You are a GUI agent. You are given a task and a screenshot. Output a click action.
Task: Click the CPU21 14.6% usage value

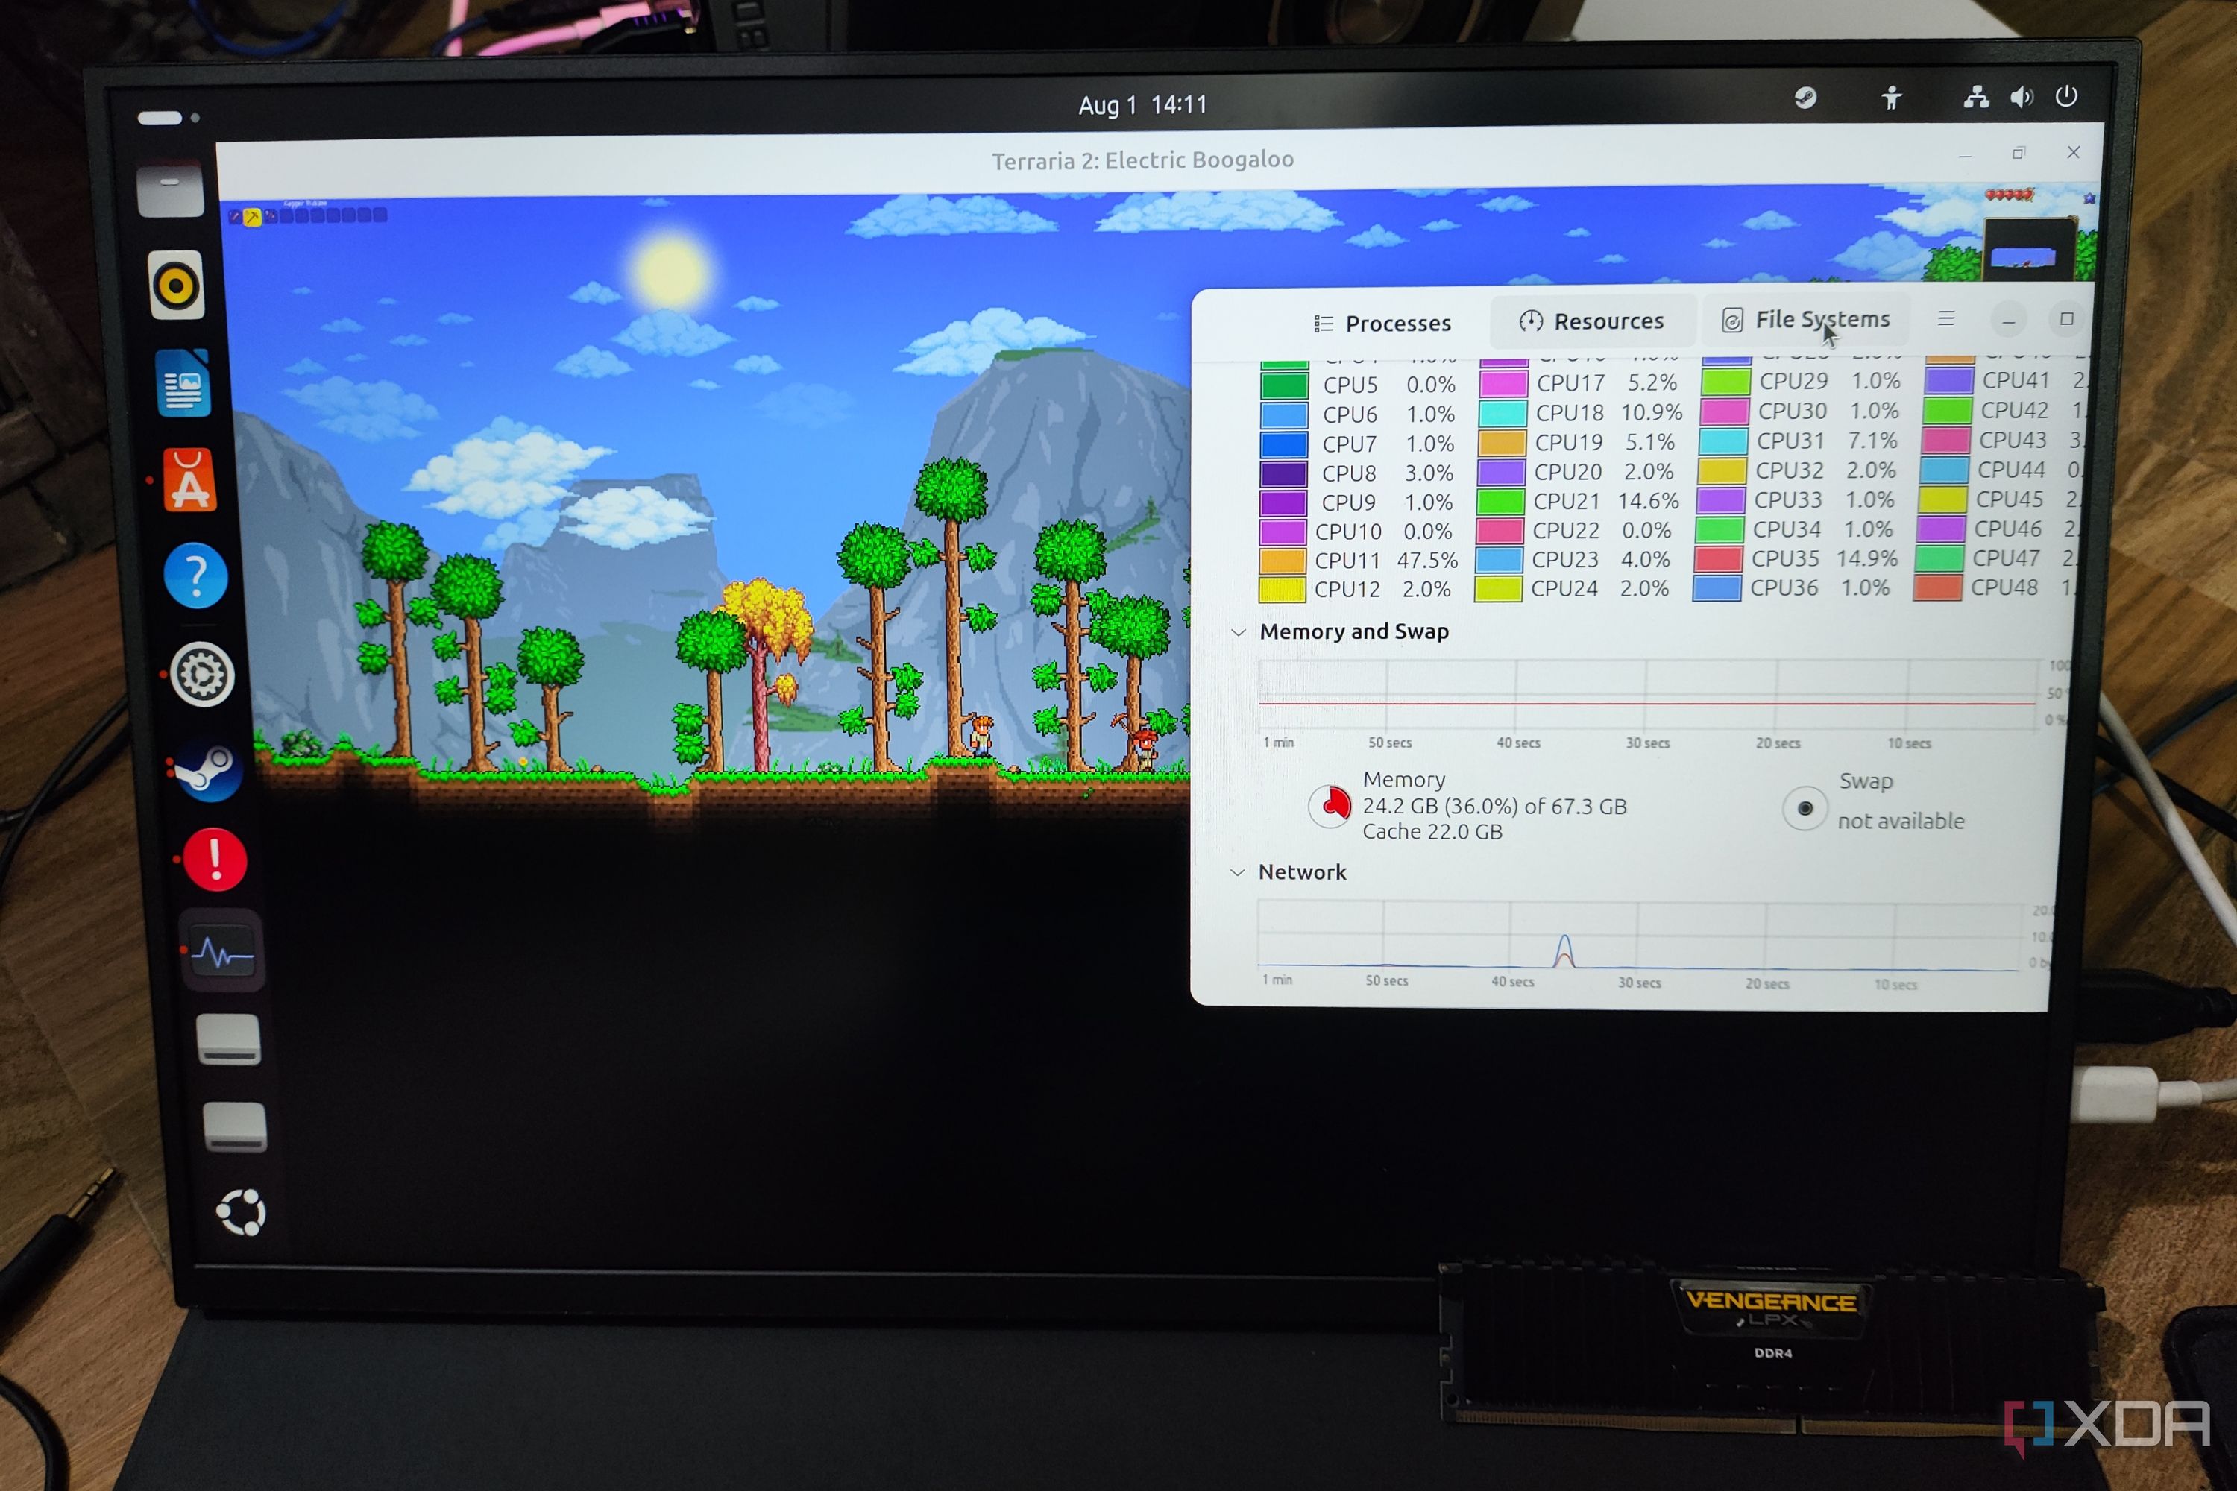(1648, 501)
